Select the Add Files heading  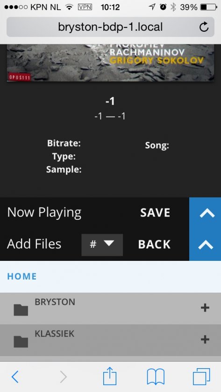pos(34,244)
